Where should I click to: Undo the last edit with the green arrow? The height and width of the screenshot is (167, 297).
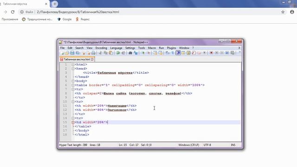(x=118, y=53)
